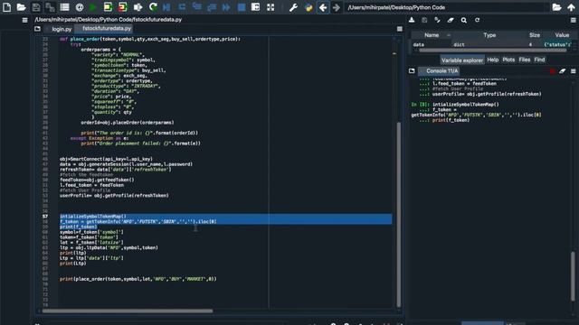Clear the console with the eraser icon
Image resolution: width=579 pixels, height=325 pixels.
coord(563,71)
